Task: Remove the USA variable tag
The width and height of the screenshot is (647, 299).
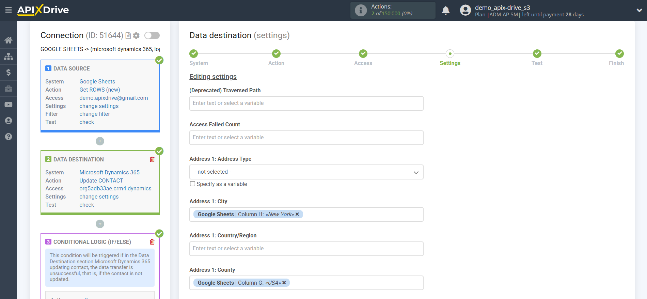Action: coord(284,283)
